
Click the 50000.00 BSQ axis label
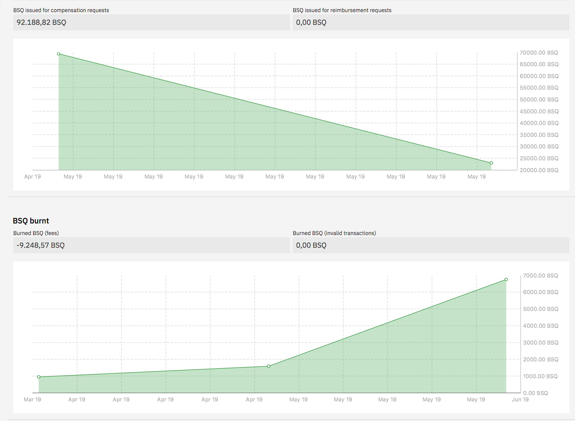coord(539,100)
